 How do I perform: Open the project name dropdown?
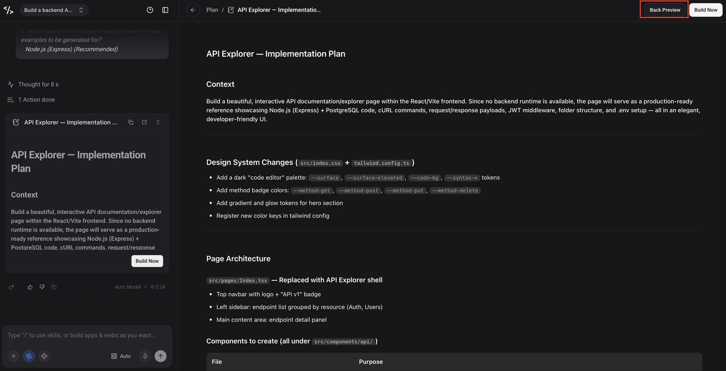[54, 10]
